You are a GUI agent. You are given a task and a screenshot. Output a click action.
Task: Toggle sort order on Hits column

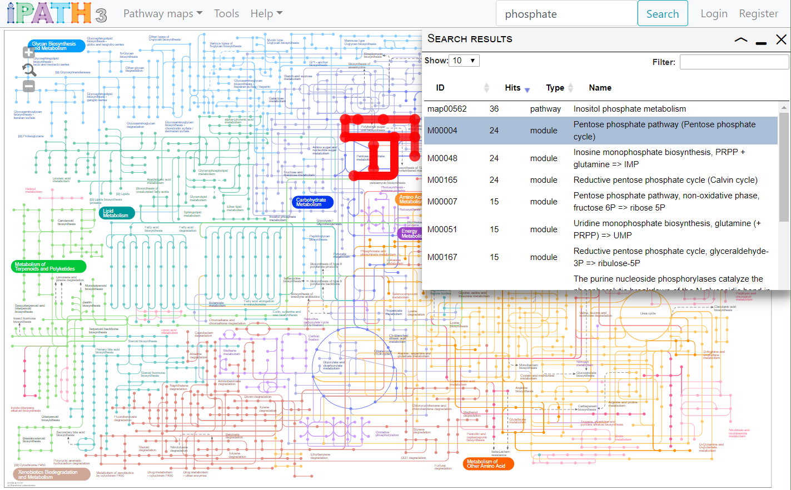(x=527, y=88)
